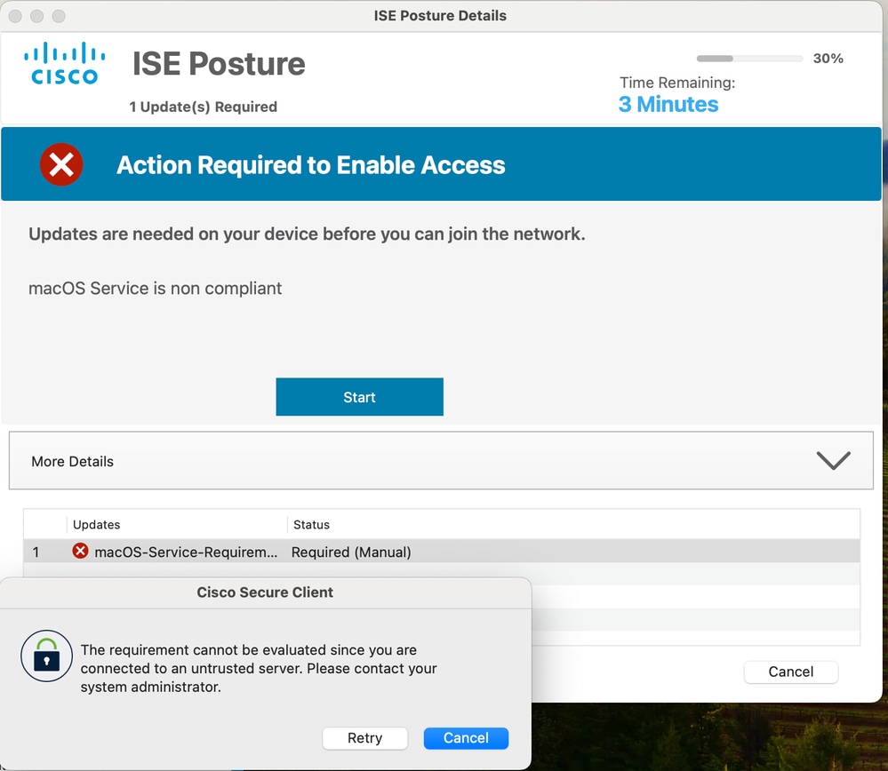Click the red X icon beside macOS-Service-Requirement
The width and height of the screenshot is (888, 771).
(80, 552)
